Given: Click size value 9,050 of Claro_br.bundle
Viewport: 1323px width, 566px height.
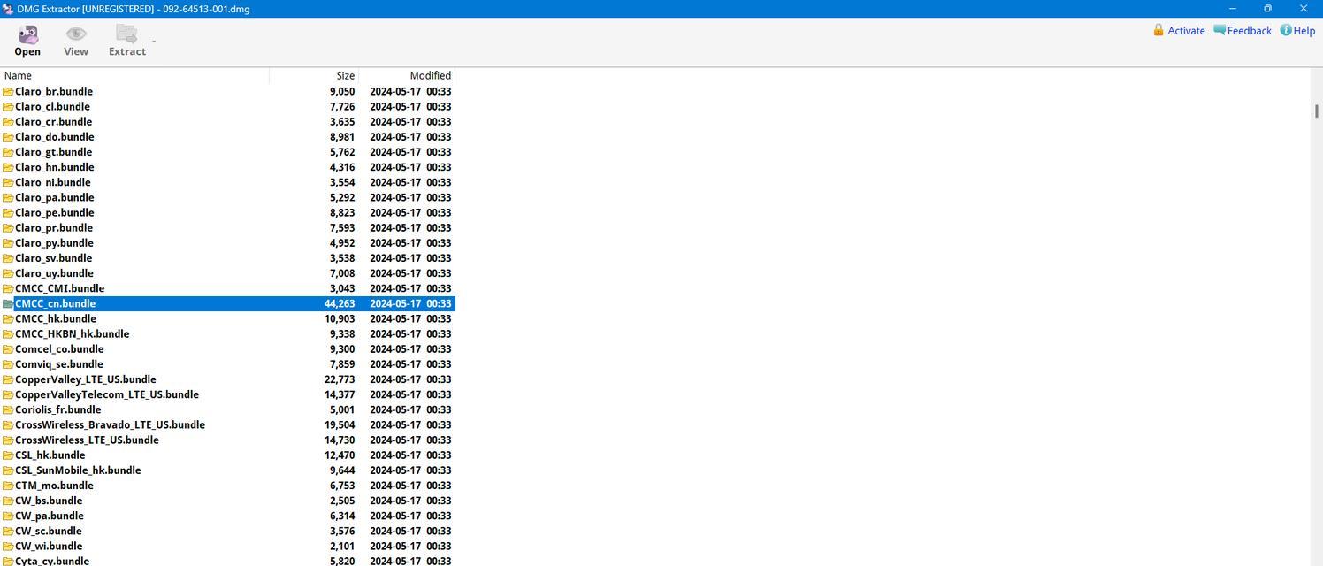Looking at the screenshot, I should click(342, 91).
